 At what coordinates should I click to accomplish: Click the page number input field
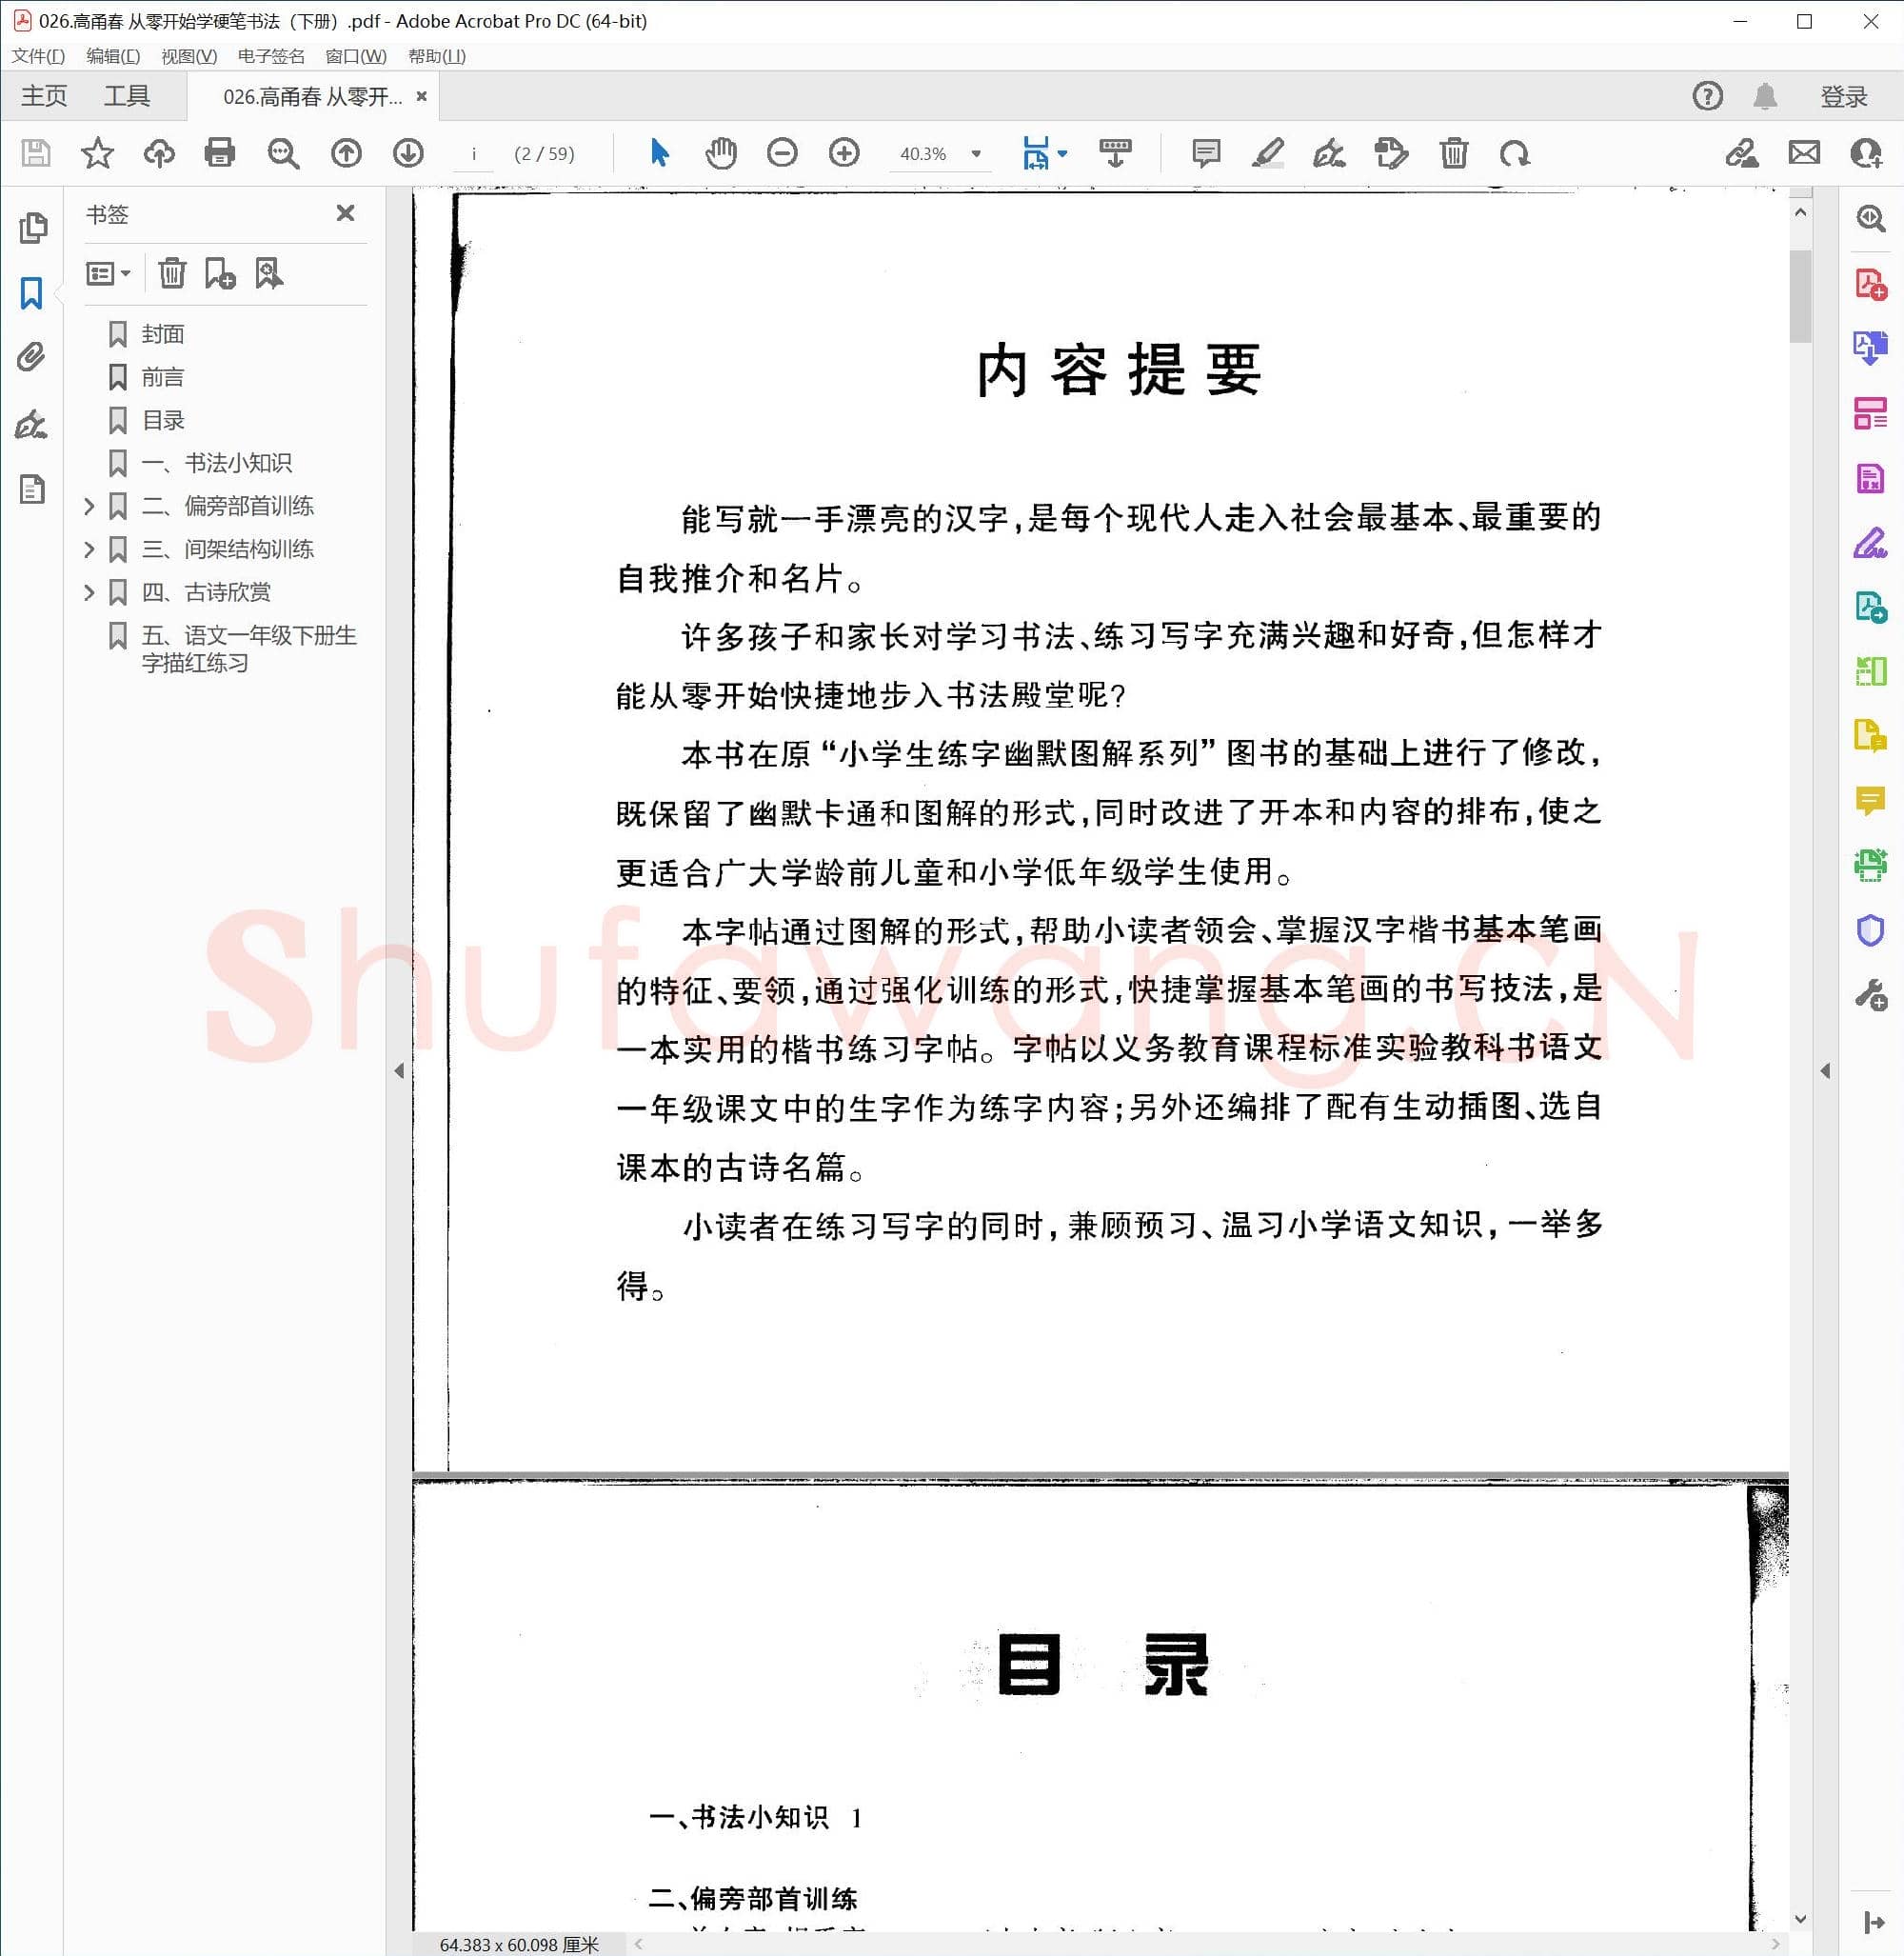tap(474, 153)
